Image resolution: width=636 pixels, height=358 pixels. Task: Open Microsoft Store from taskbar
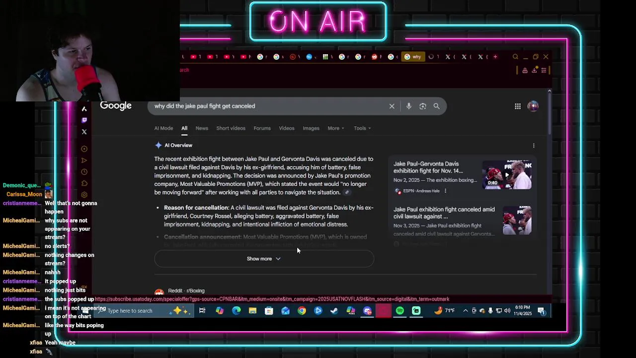(269, 311)
